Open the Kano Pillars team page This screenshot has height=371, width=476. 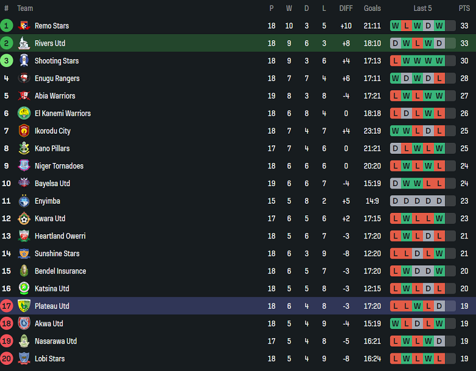click(x=52, y=148)
